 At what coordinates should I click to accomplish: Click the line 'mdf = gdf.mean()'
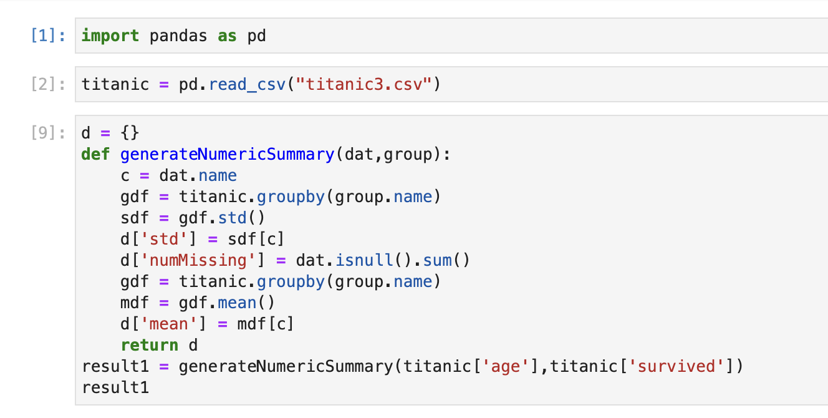click(198, 303)
